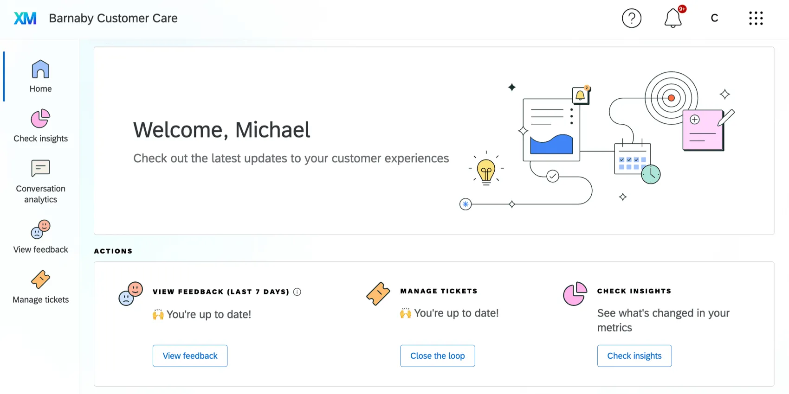Open the app grid waffle icon
Screen dimensions: 789x394
756,18
